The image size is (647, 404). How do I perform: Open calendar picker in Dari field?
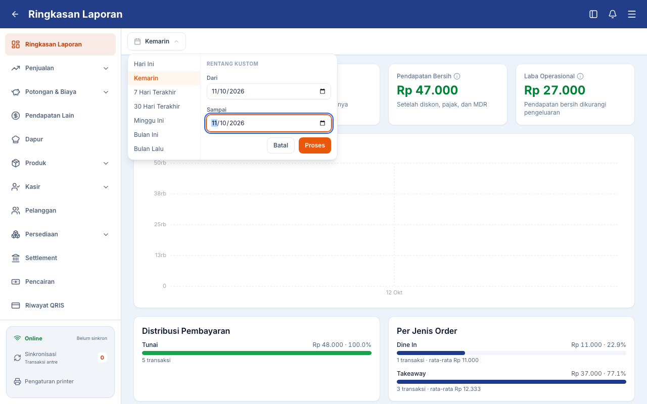tap(322, 91)
